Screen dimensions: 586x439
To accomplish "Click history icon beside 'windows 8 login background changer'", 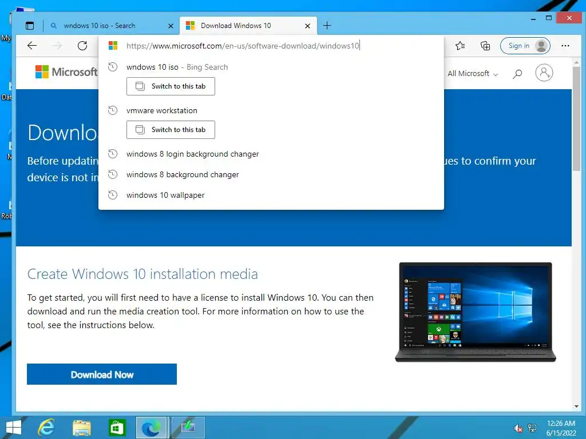I will [113, 154].
